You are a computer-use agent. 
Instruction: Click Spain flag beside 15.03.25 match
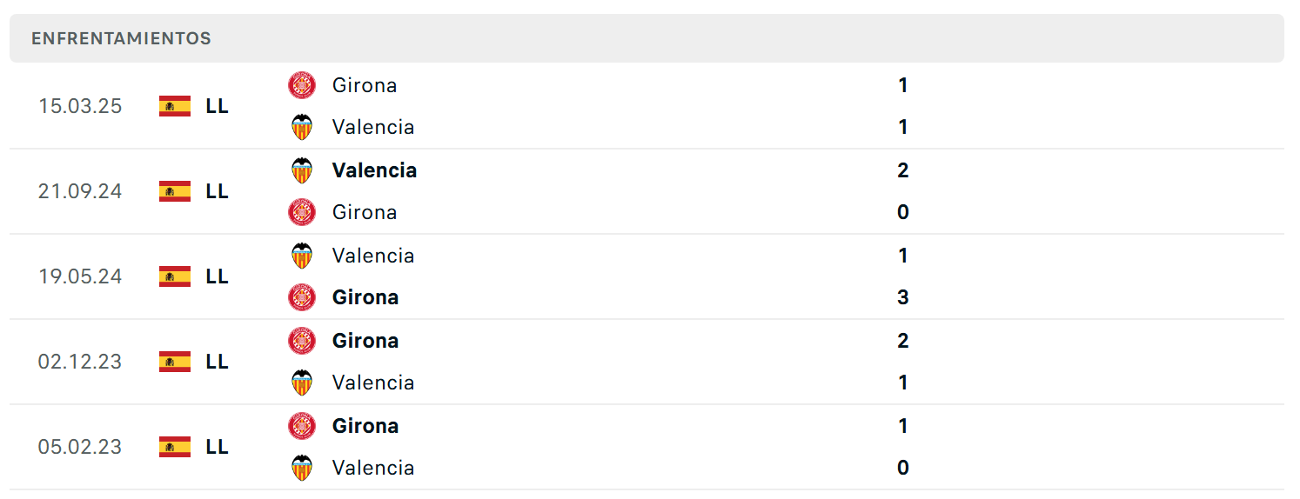pyautogui.click(x=175, y=106)
